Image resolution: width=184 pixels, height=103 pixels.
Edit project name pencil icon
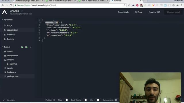[22, 11]
